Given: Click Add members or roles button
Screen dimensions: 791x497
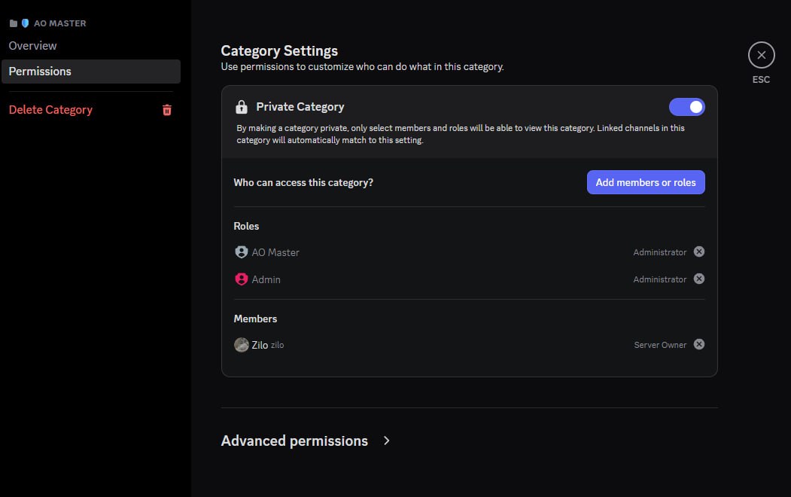Looking at the screenshot, I should pos(646,182).
